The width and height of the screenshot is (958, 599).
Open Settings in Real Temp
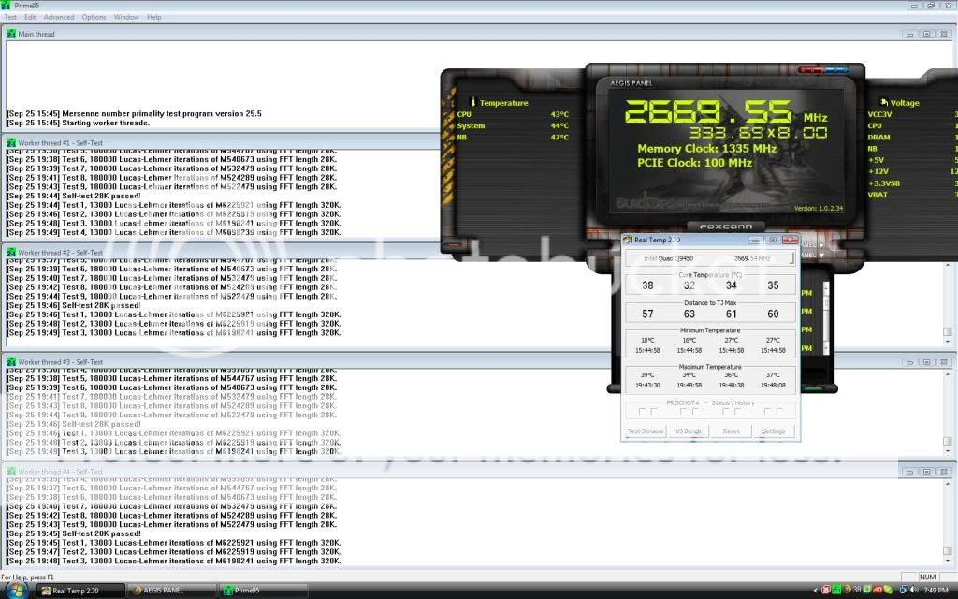[x=773, y=431]
